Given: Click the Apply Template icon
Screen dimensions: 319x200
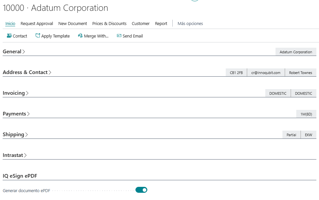Looking at the screenshot, I should (x=38, y=36).
